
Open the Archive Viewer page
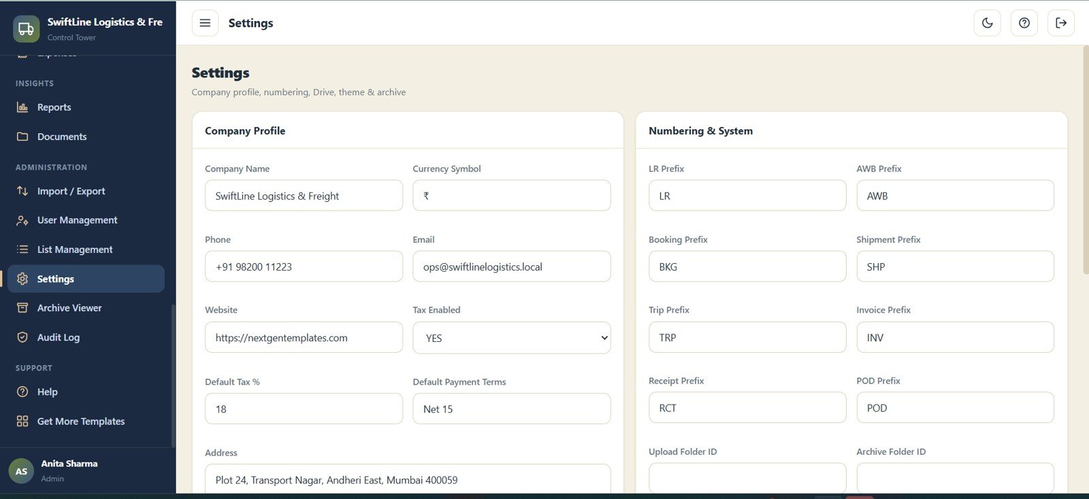[86, 308]
